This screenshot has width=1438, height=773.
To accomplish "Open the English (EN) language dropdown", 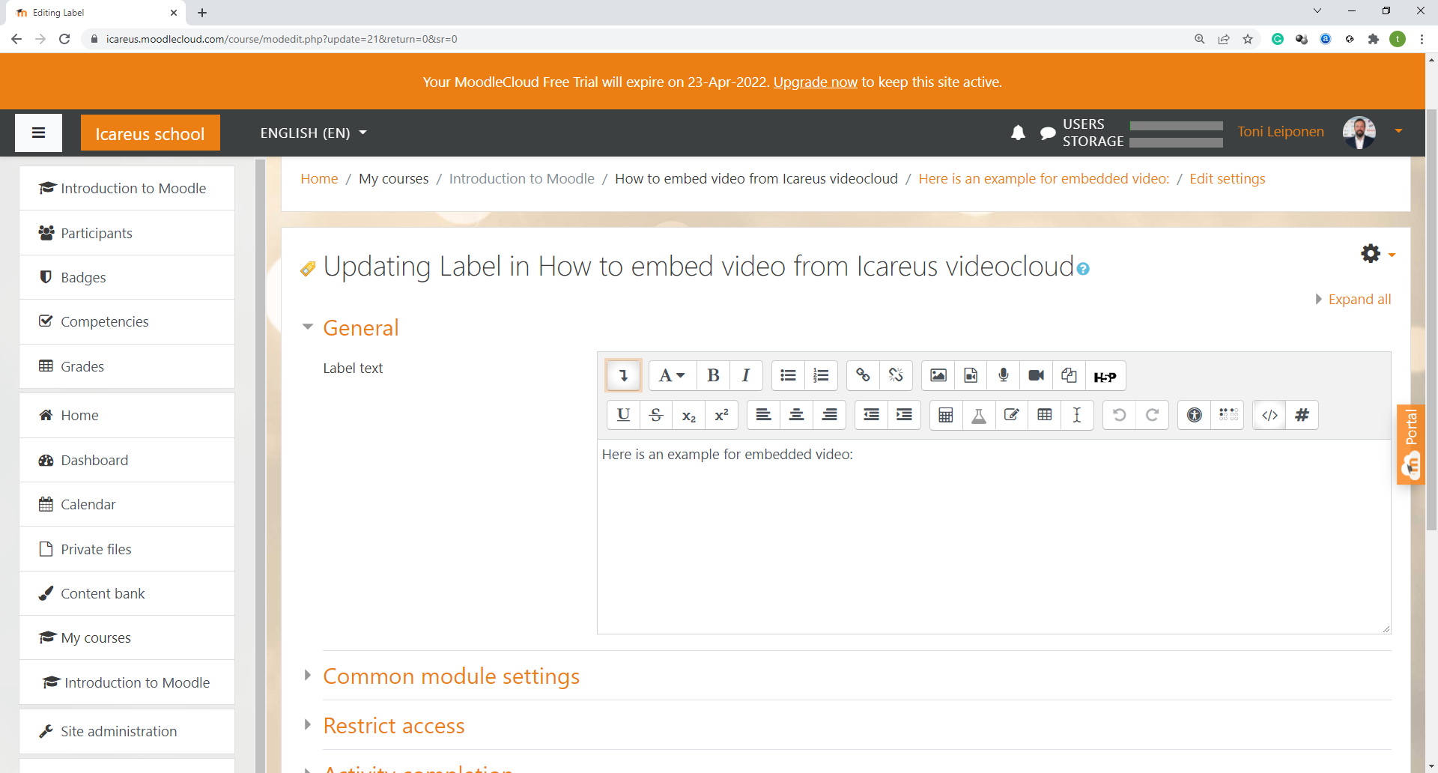I will [313, 133].
